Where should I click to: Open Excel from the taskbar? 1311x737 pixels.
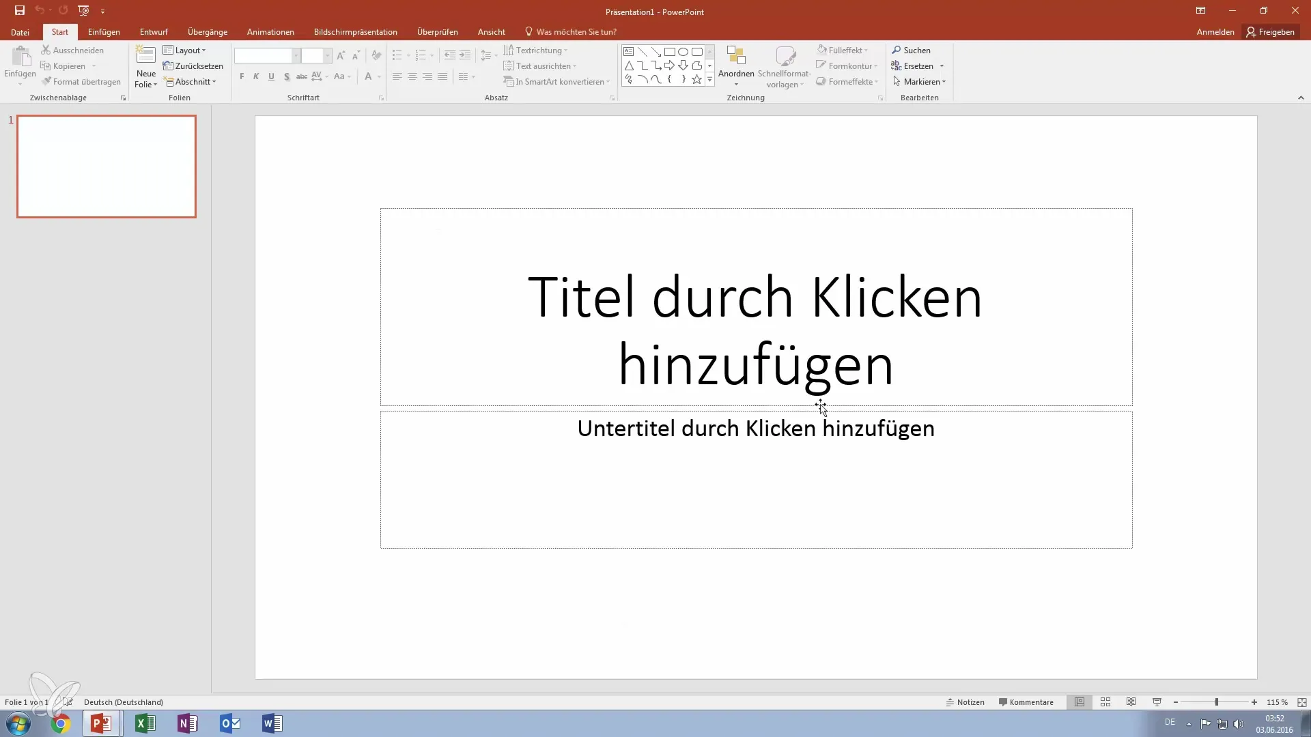(x=145, y=723)
